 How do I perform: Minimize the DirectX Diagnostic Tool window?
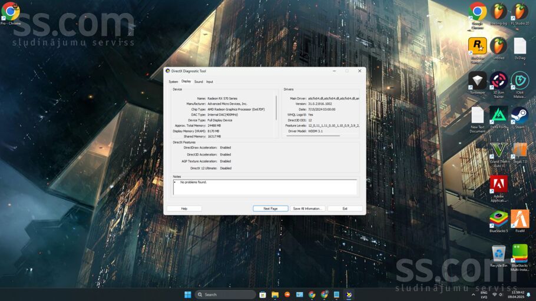coord(335,71)
